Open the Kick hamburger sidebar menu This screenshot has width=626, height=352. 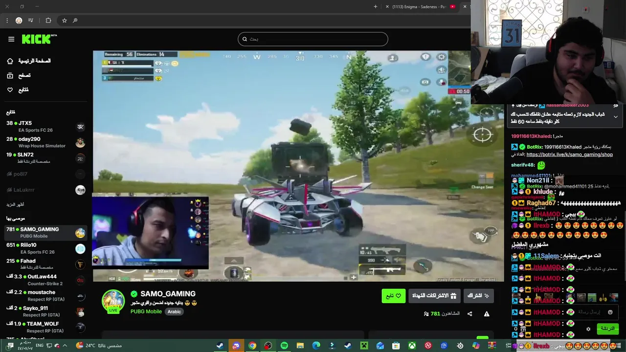tap(11, 39)
